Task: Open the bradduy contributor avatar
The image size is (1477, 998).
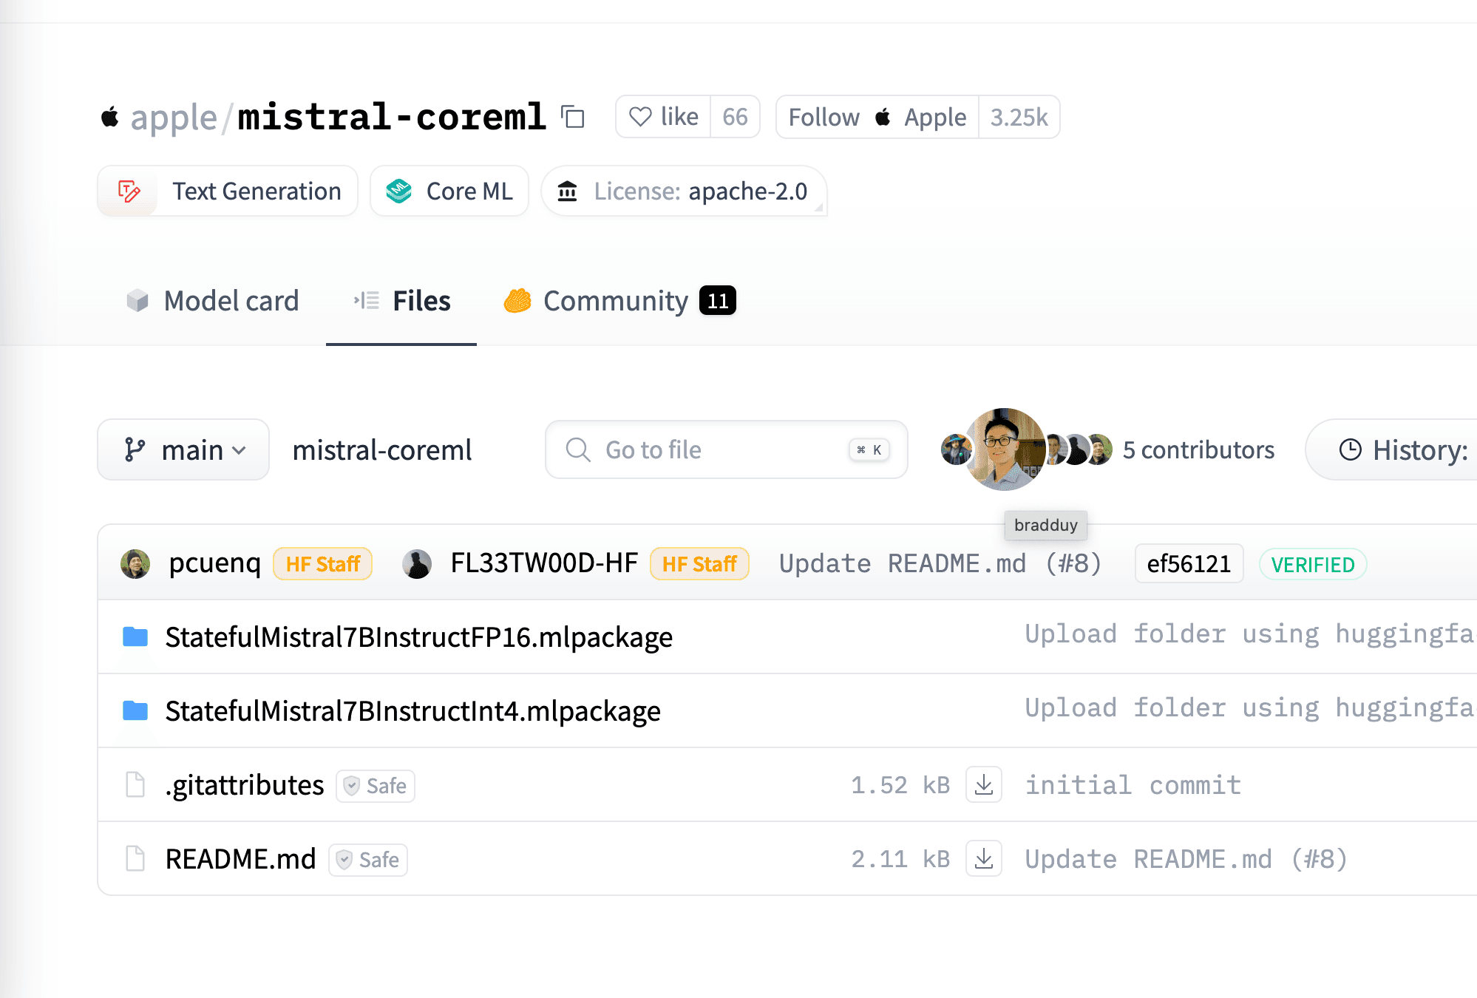Action: 1004,449
